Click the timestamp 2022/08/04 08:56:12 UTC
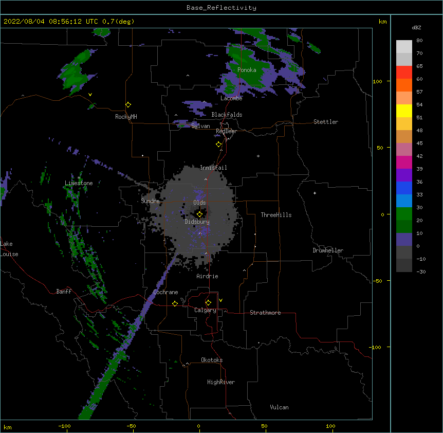 51,22
